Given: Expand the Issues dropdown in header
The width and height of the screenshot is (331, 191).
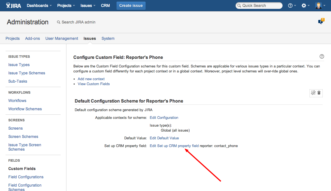Looking at the screenshot, I should 88,6.
